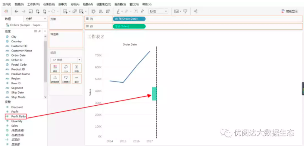This screenshot has height=148, width=305.
Task: Click the highlight pen icon
Action: 118,11
